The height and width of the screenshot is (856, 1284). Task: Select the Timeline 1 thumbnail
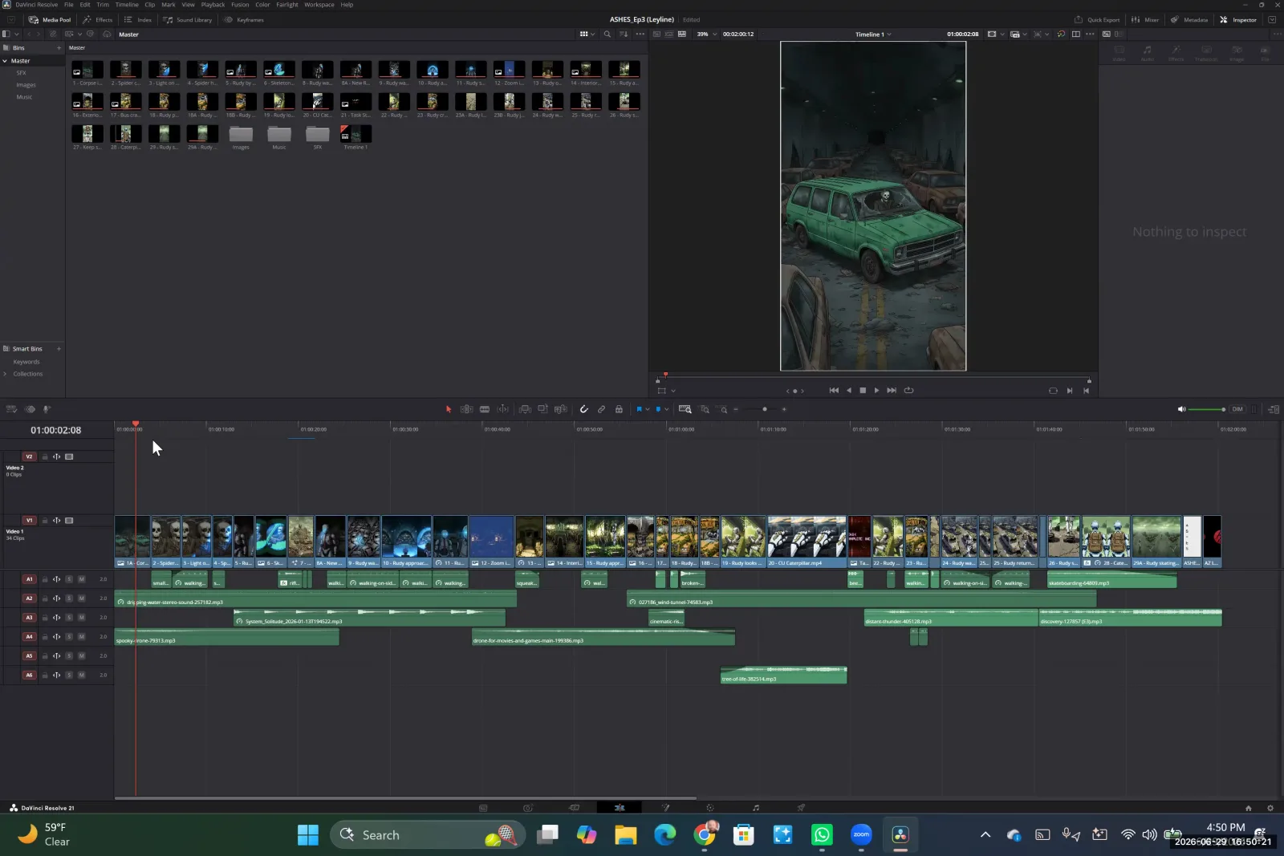pyautogui.click(x=355, y=134)
